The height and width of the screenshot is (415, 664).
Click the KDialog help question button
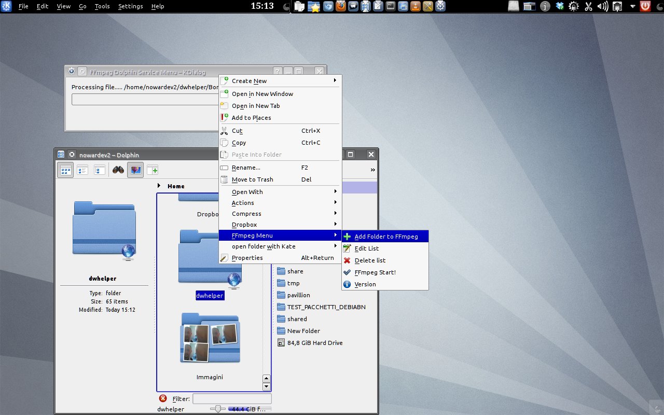click(278, 72)
